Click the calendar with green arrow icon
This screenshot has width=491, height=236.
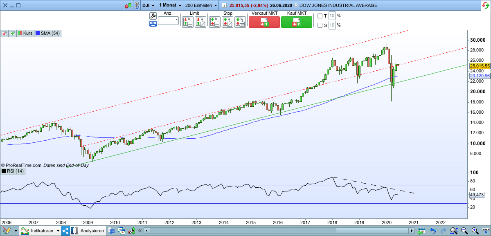click(421, 230)
